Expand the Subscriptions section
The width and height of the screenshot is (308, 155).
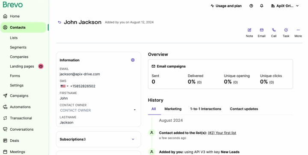click(x=98, y=139)
